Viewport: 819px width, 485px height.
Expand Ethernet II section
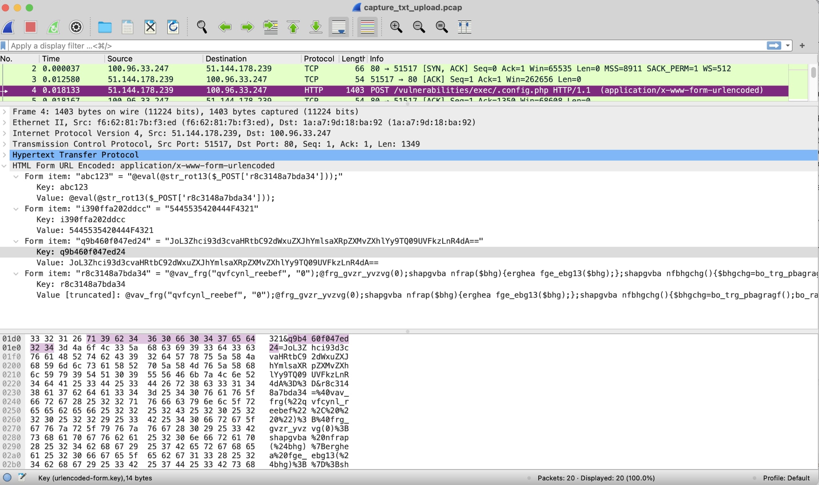4,123
